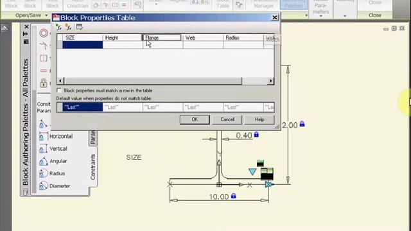Choose the Radius constraint parameter in the palette
Screen dimensions: 411x231
tap(52, 173)
